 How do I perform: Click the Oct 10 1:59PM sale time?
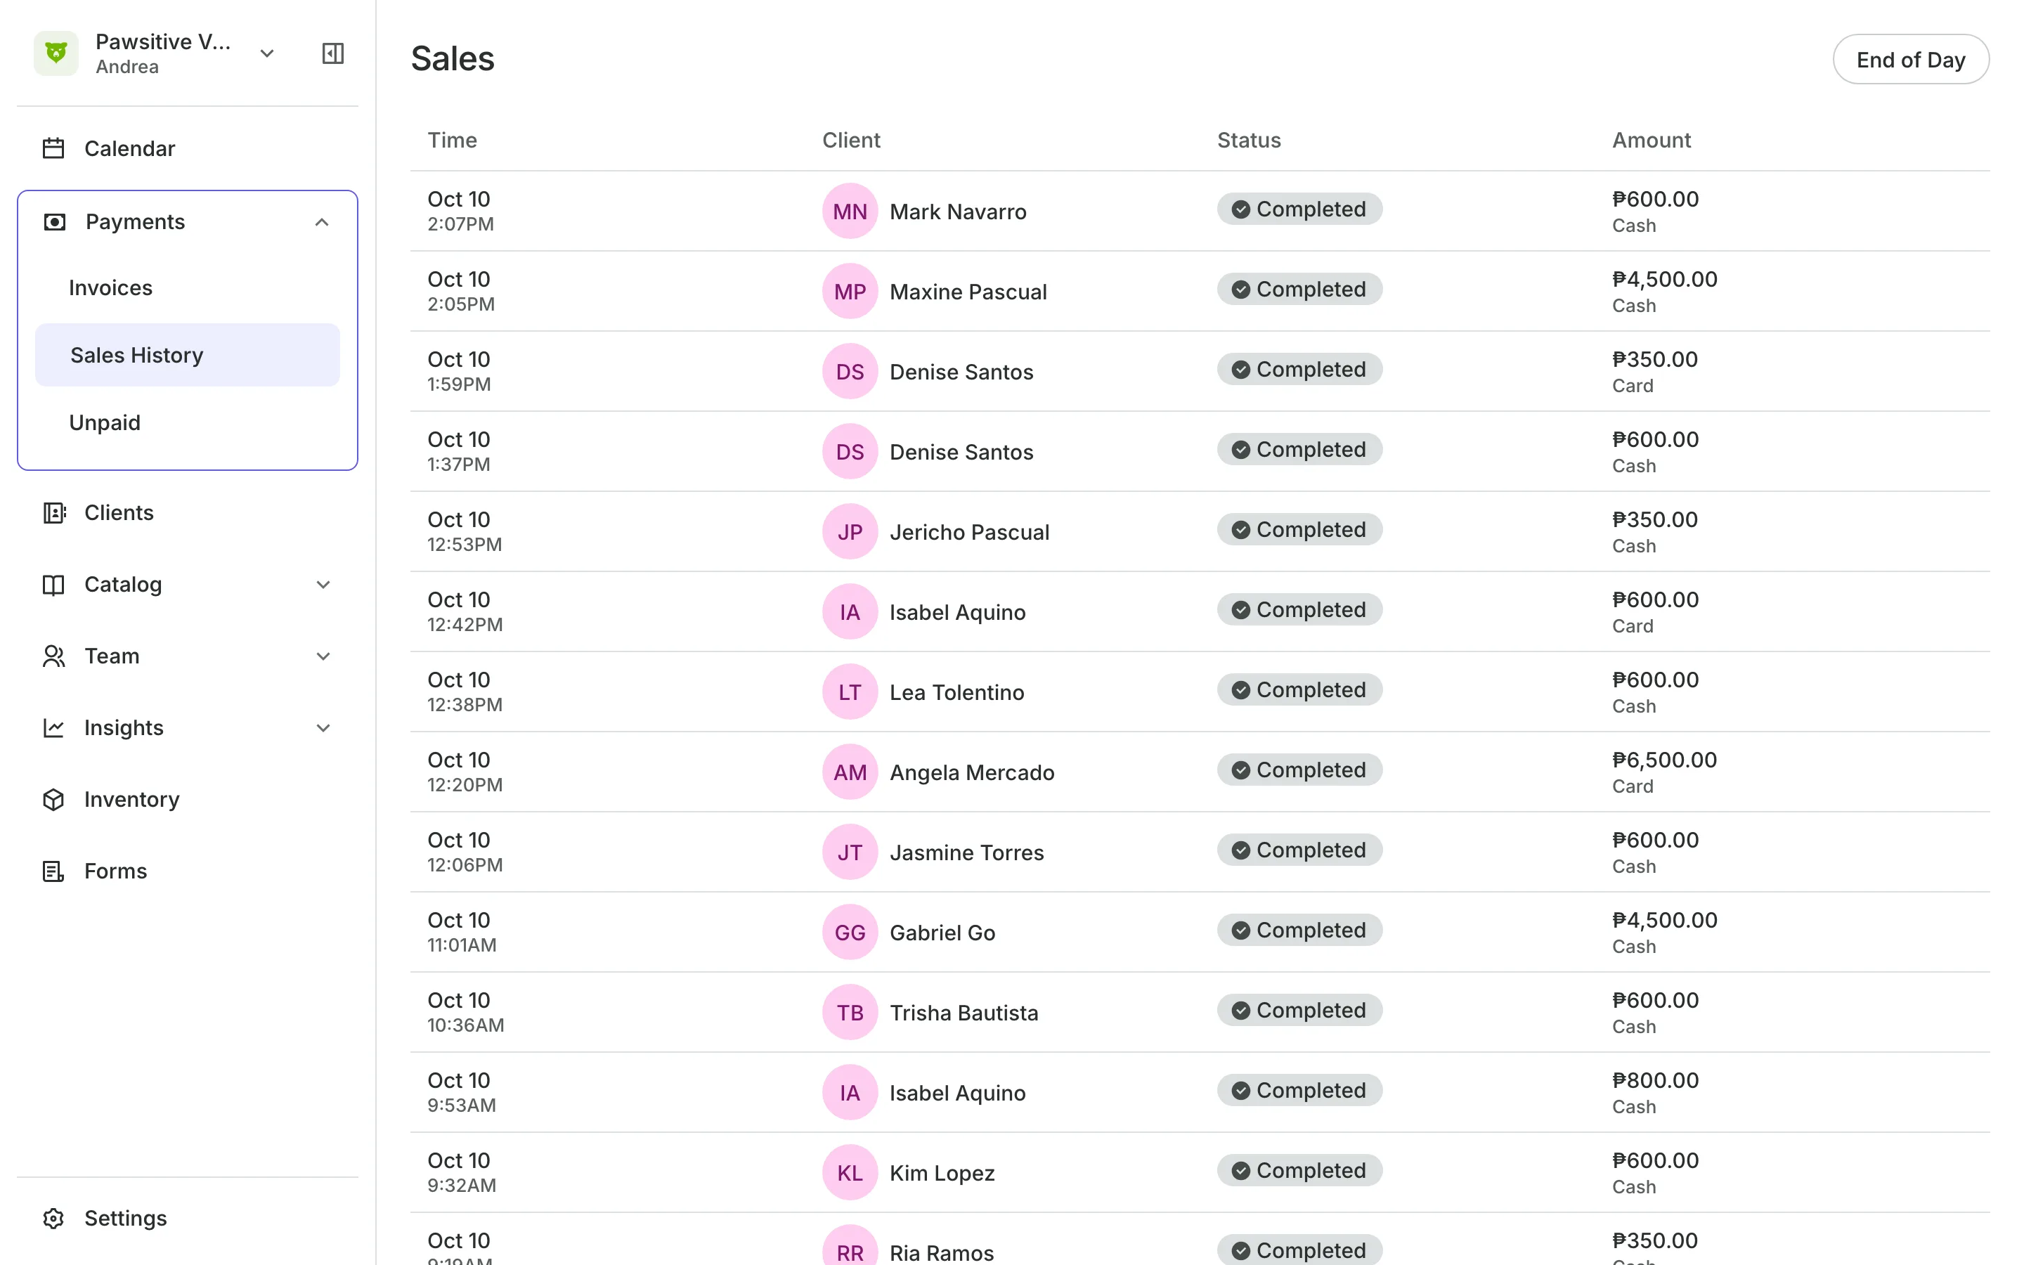click(x=459, y=372)
